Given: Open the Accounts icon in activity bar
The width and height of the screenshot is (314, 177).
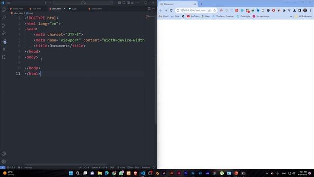Looking at the screenshot, I should (4, 154).
